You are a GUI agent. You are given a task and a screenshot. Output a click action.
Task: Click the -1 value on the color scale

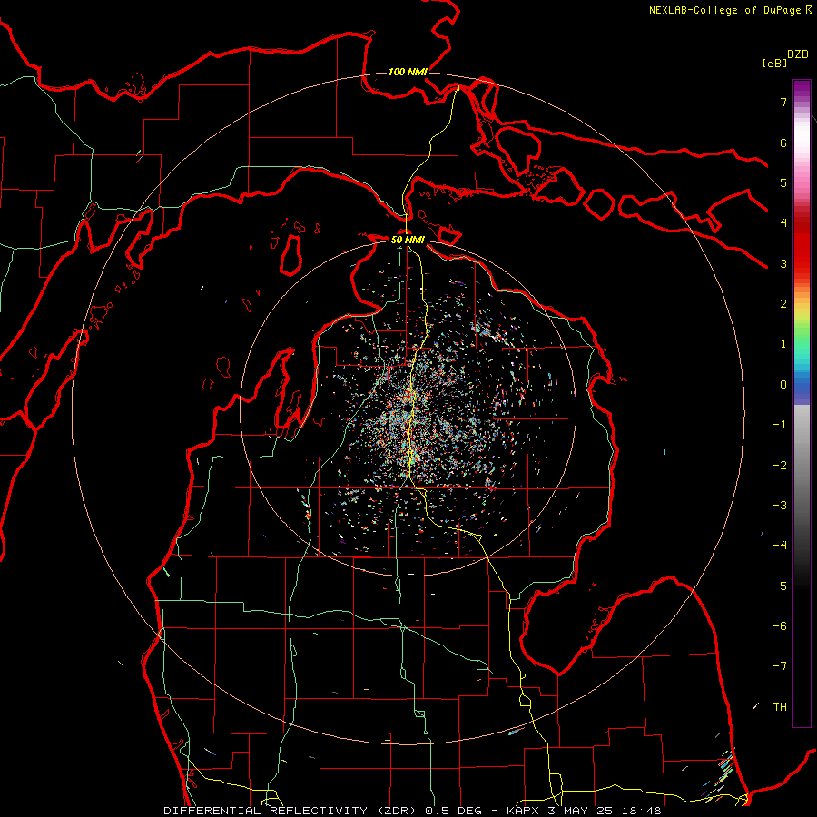pyautogui.click(x=780, y=425)
